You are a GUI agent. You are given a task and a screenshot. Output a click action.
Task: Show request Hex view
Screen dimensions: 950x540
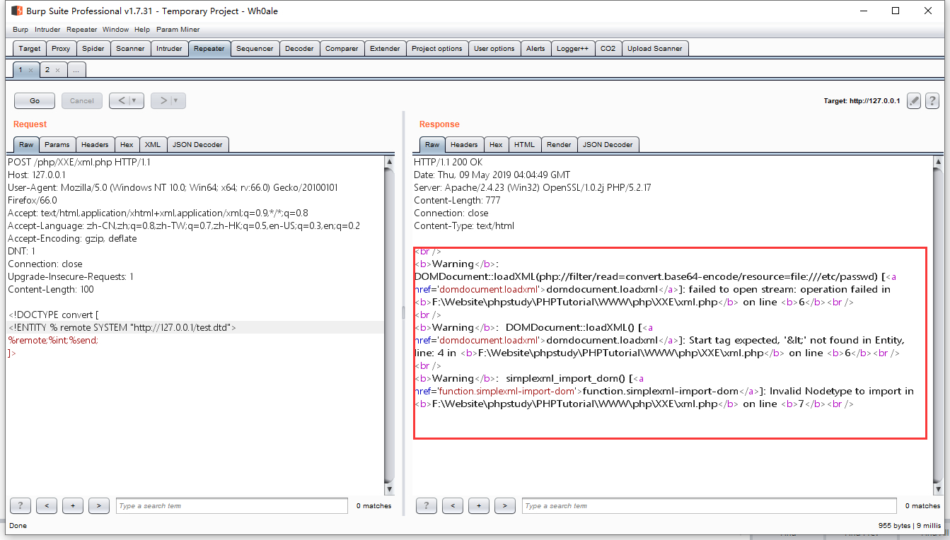pyautogui.click(x=127, y=144)
